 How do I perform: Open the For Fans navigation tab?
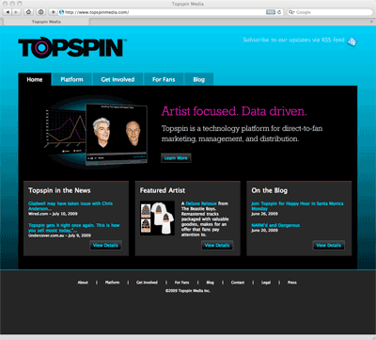164,79
